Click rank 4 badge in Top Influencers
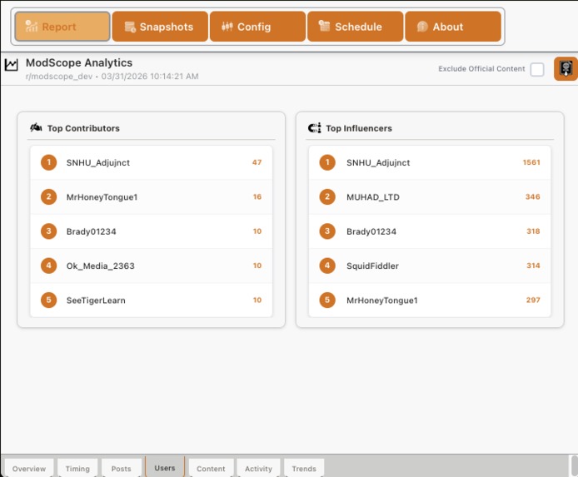578x477 pixels. [x=327, y=266]
